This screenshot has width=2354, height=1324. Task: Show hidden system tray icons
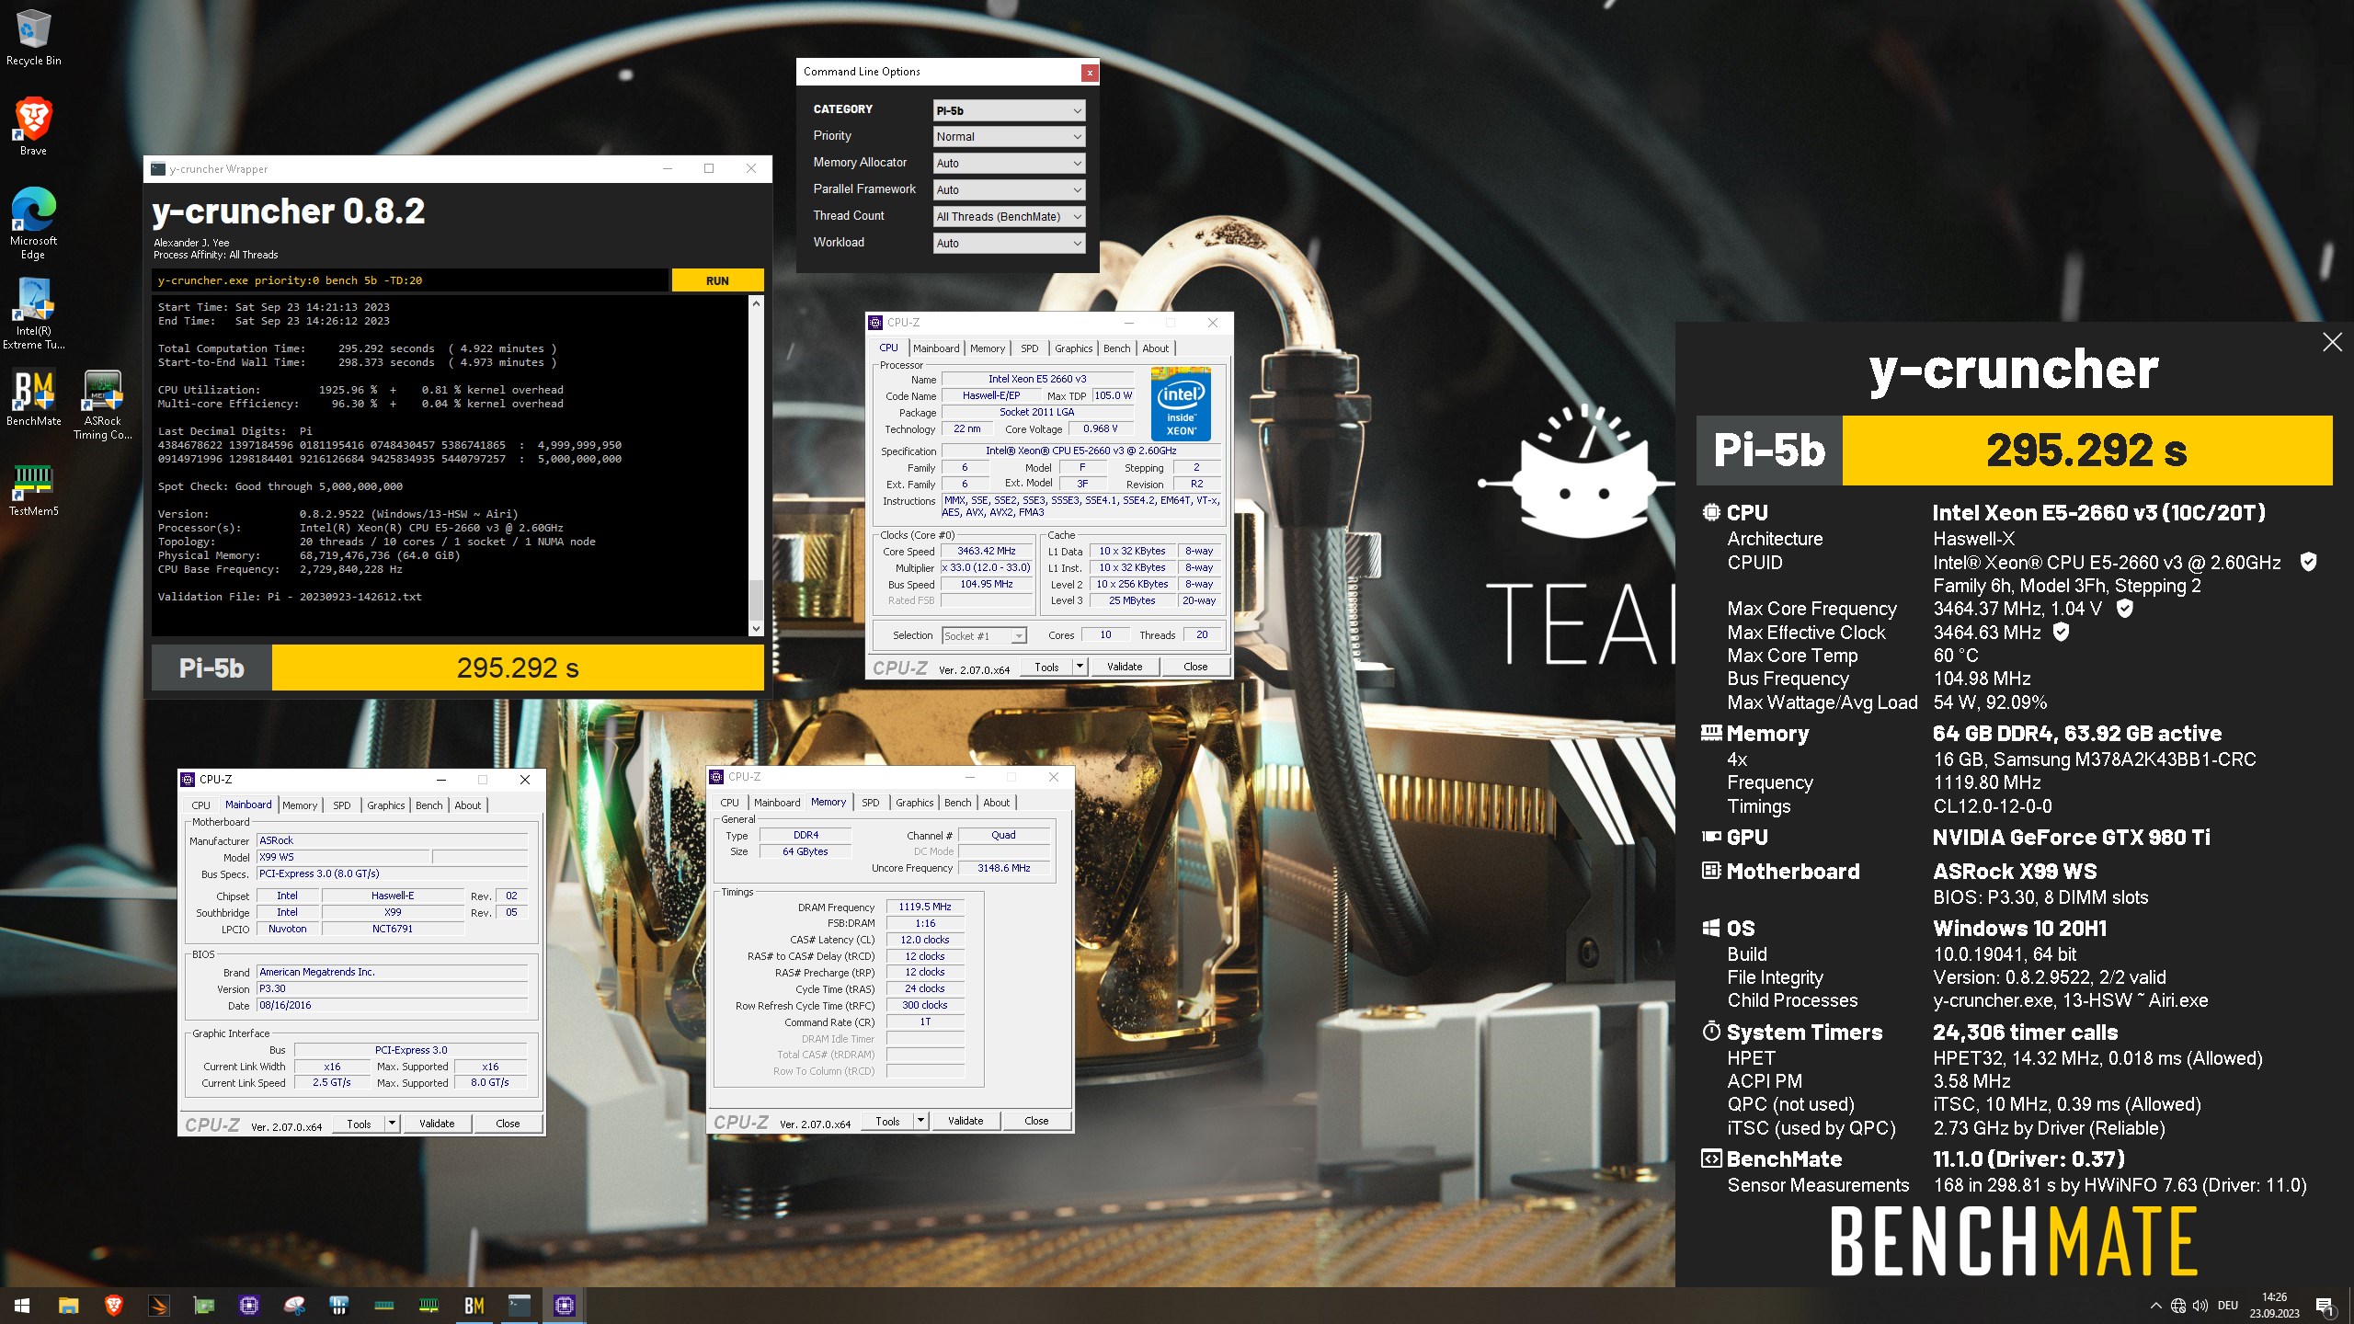click(x=2155, y=1306)
